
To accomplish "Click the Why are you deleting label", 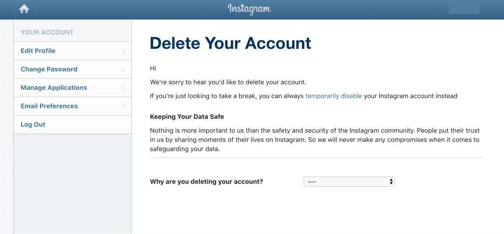I will (x=206, y=182).
